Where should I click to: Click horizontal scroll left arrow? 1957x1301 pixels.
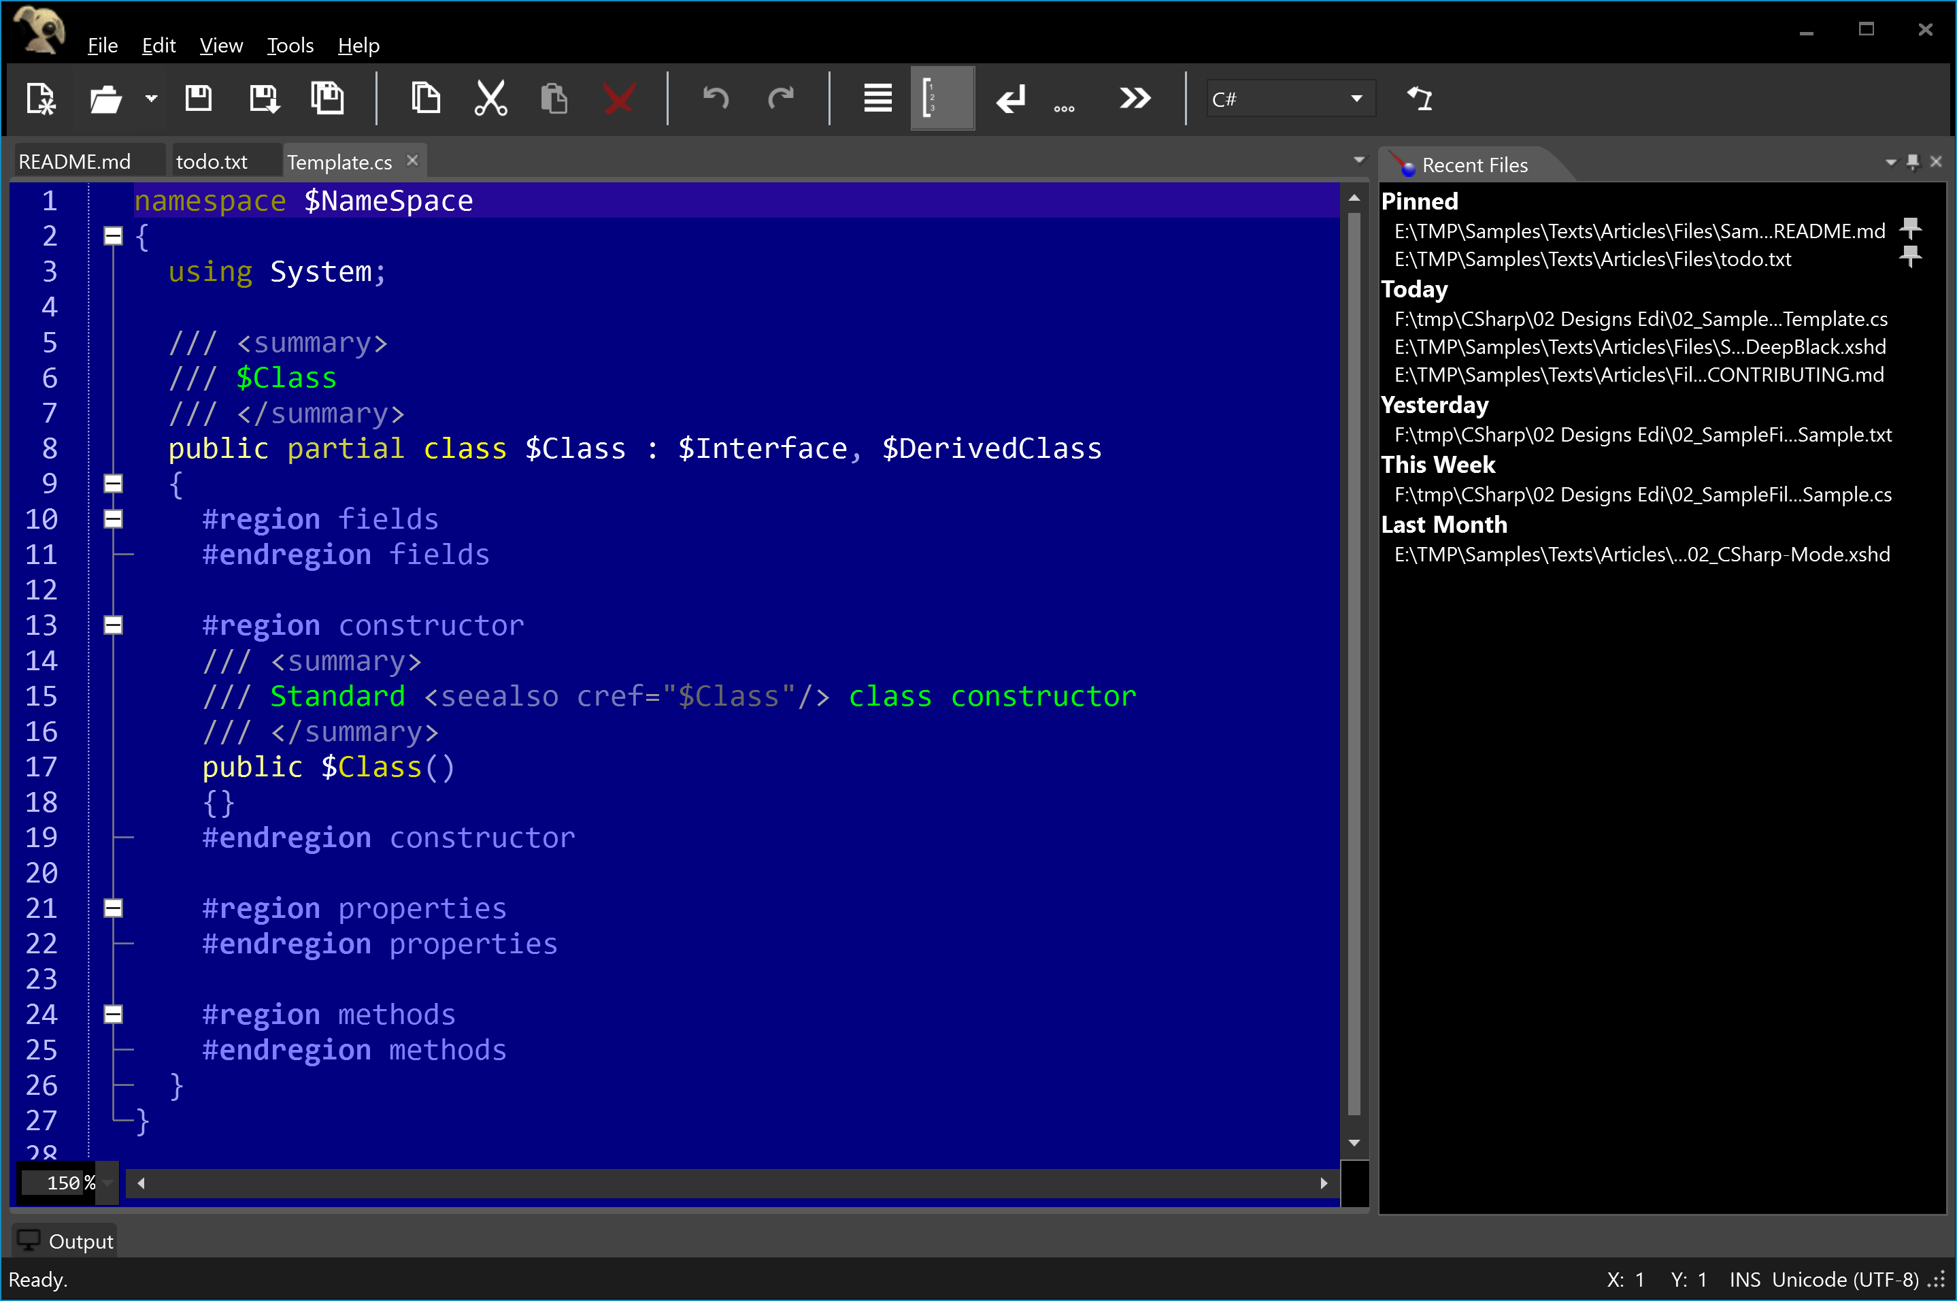point(141,1183)
